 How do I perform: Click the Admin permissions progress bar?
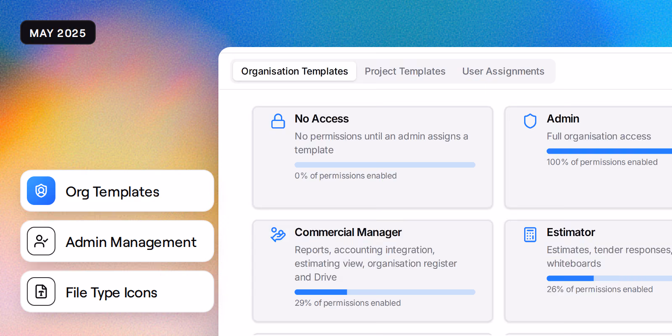coord(609,151)
